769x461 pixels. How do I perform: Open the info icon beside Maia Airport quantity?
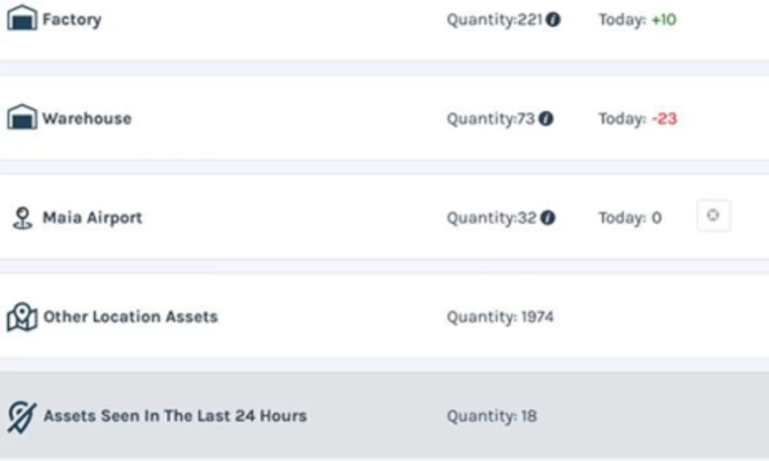point(548,218)
